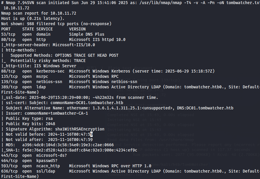Click the '135/tcp' msrpc line
260x179 pixels.
coord(60,76)
